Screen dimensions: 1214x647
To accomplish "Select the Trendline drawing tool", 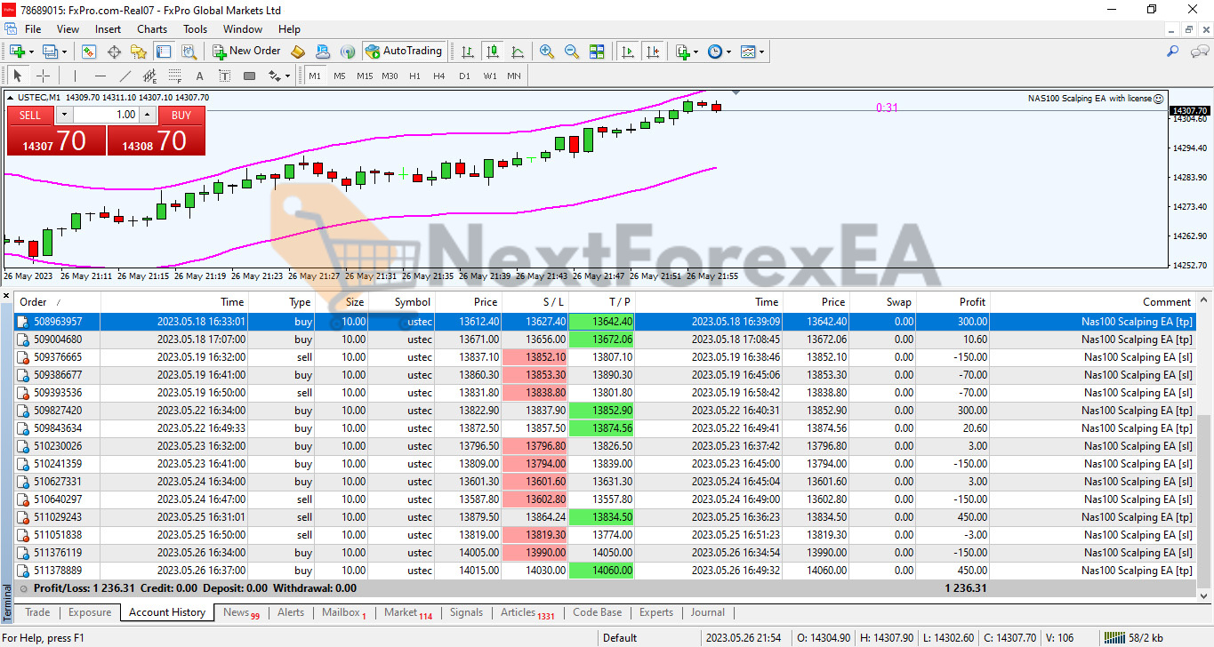I will click(125, 76).
